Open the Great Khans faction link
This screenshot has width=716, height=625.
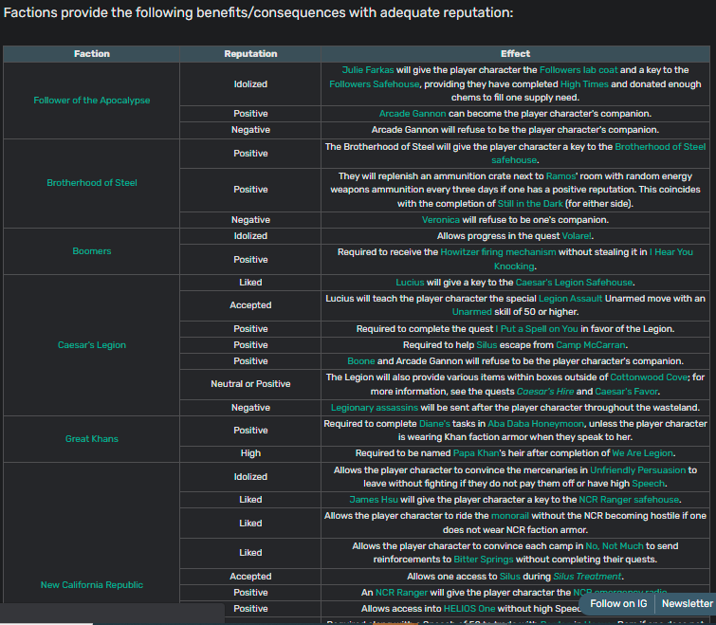[91, 439]
